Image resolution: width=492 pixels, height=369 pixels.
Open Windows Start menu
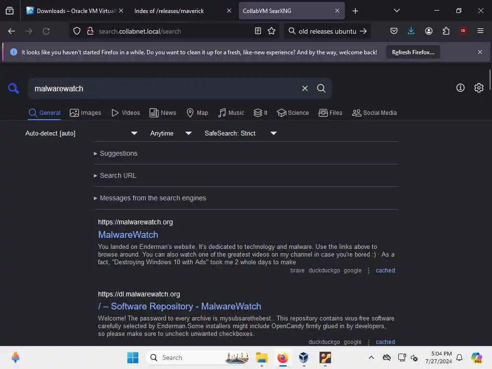click(x=133, y=357)
